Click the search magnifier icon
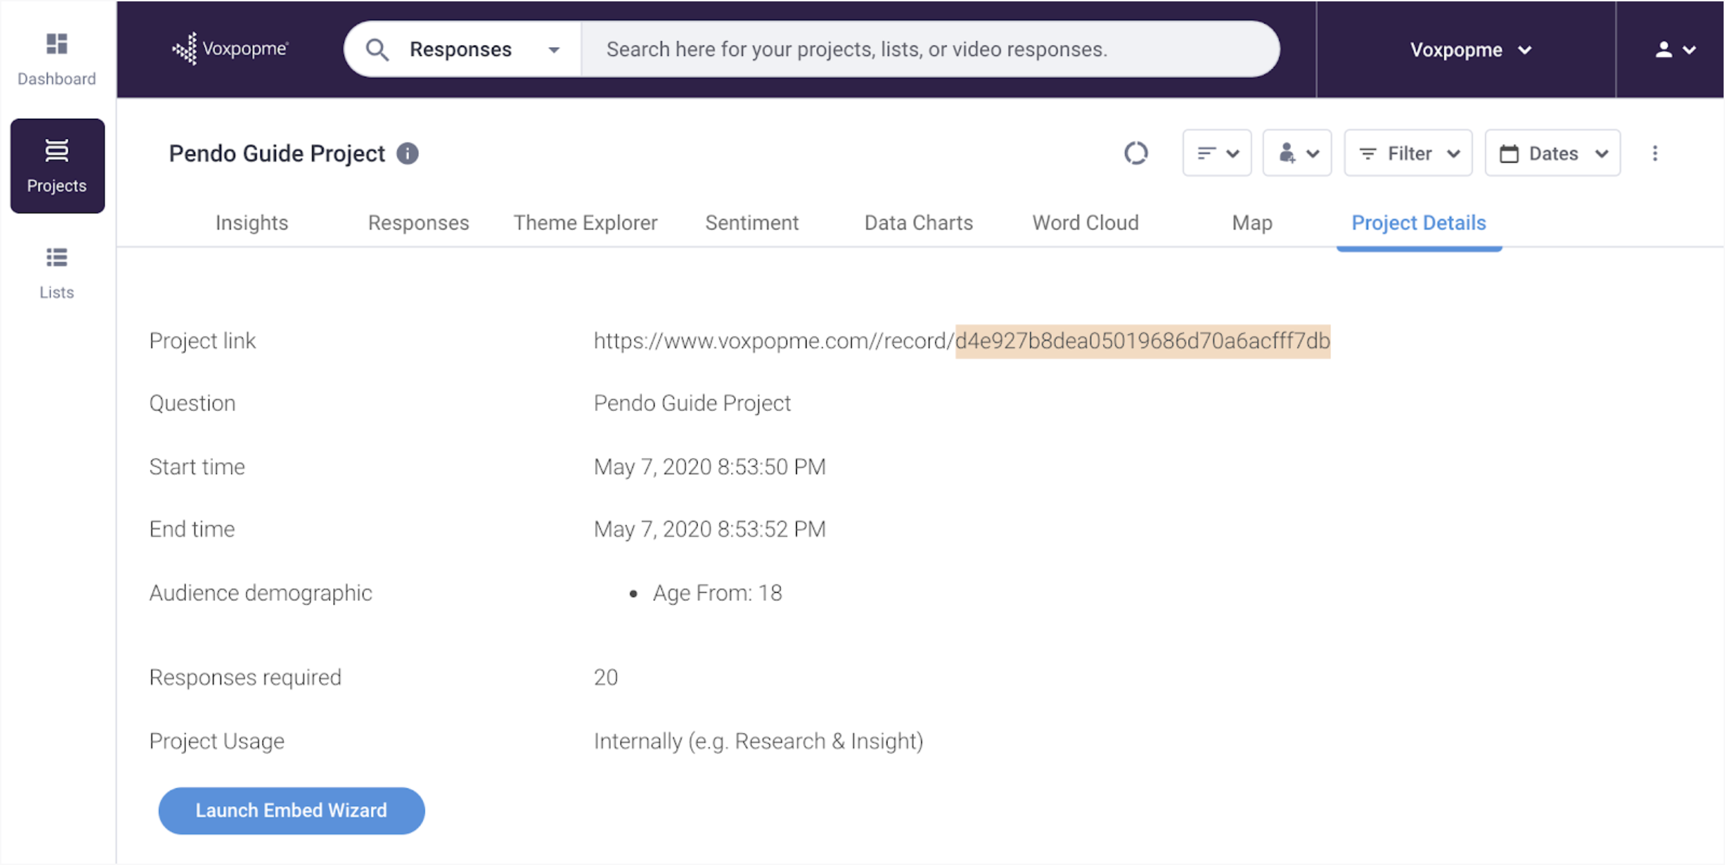This screenshot has width=1725, height=865. 377,50
